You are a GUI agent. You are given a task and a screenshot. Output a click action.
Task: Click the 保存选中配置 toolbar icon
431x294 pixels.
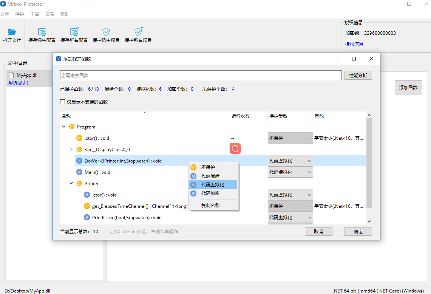(x=42, y=32)
